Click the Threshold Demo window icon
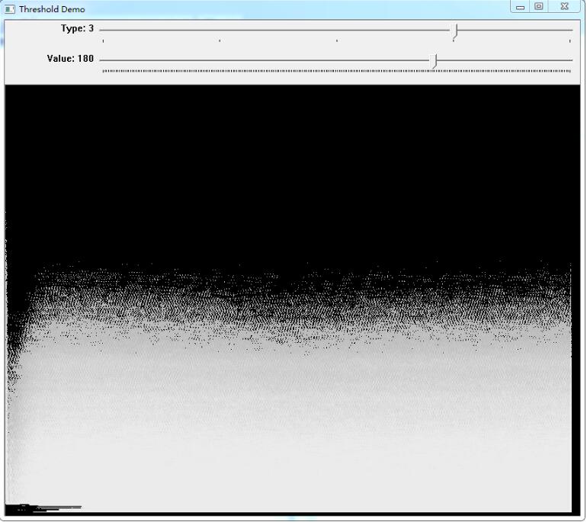Viewport: 587px width, 522px height. point(10,9)
